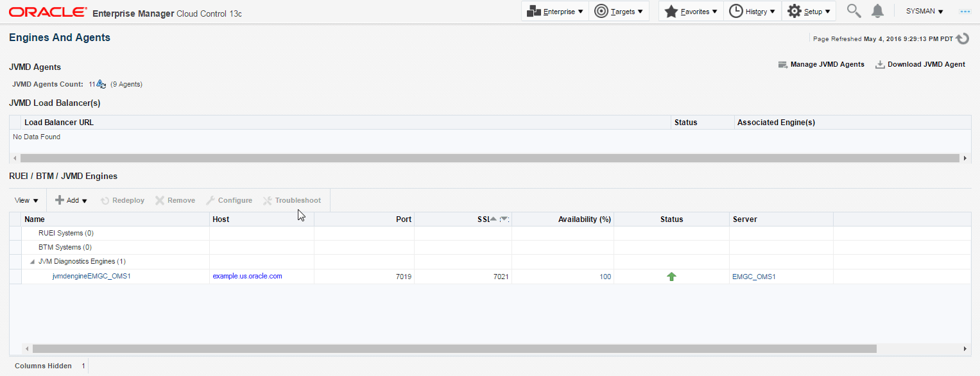Open the search magnifier icon

854,11
